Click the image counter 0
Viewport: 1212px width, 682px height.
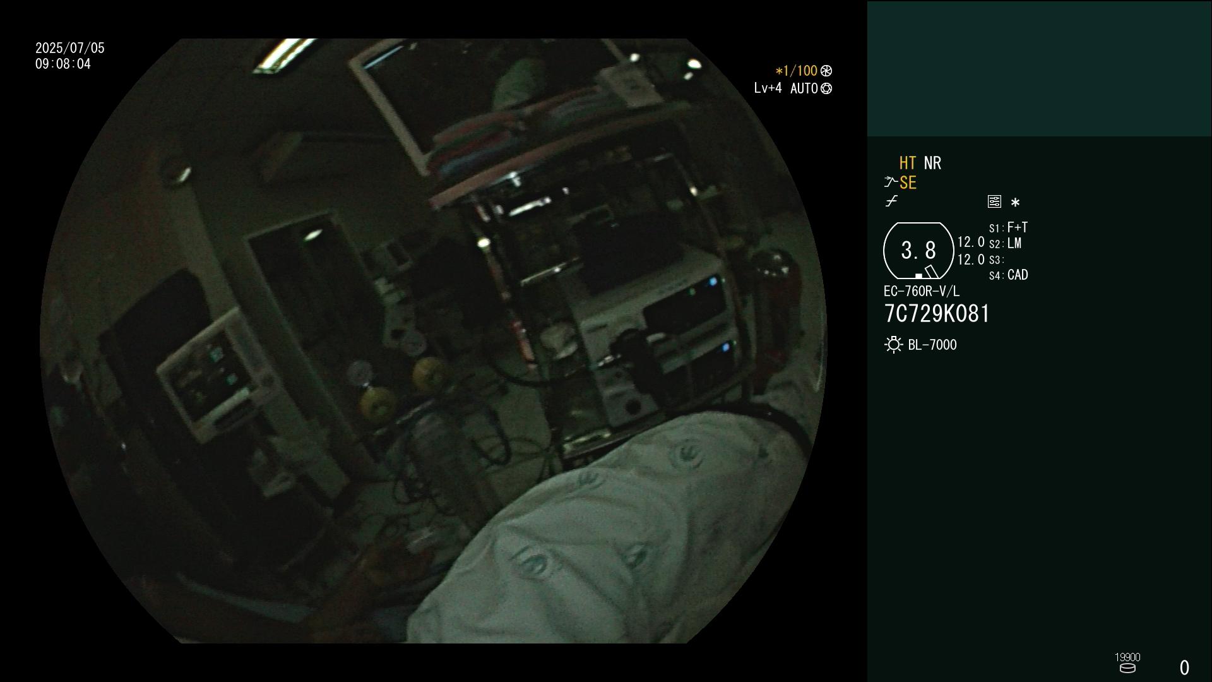coord(1184,667)
